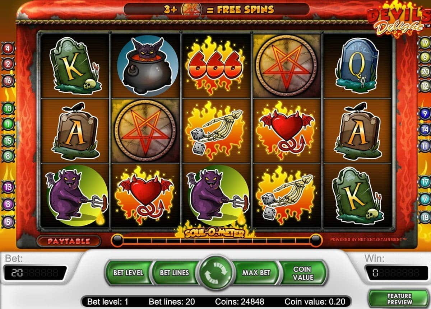
Task: Open the Paytable
Action: (x=69, y=241)
